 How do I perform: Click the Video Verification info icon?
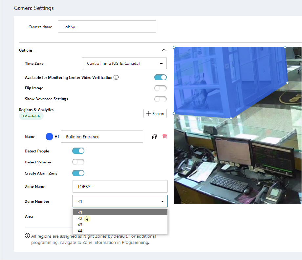tap(116, 78)
